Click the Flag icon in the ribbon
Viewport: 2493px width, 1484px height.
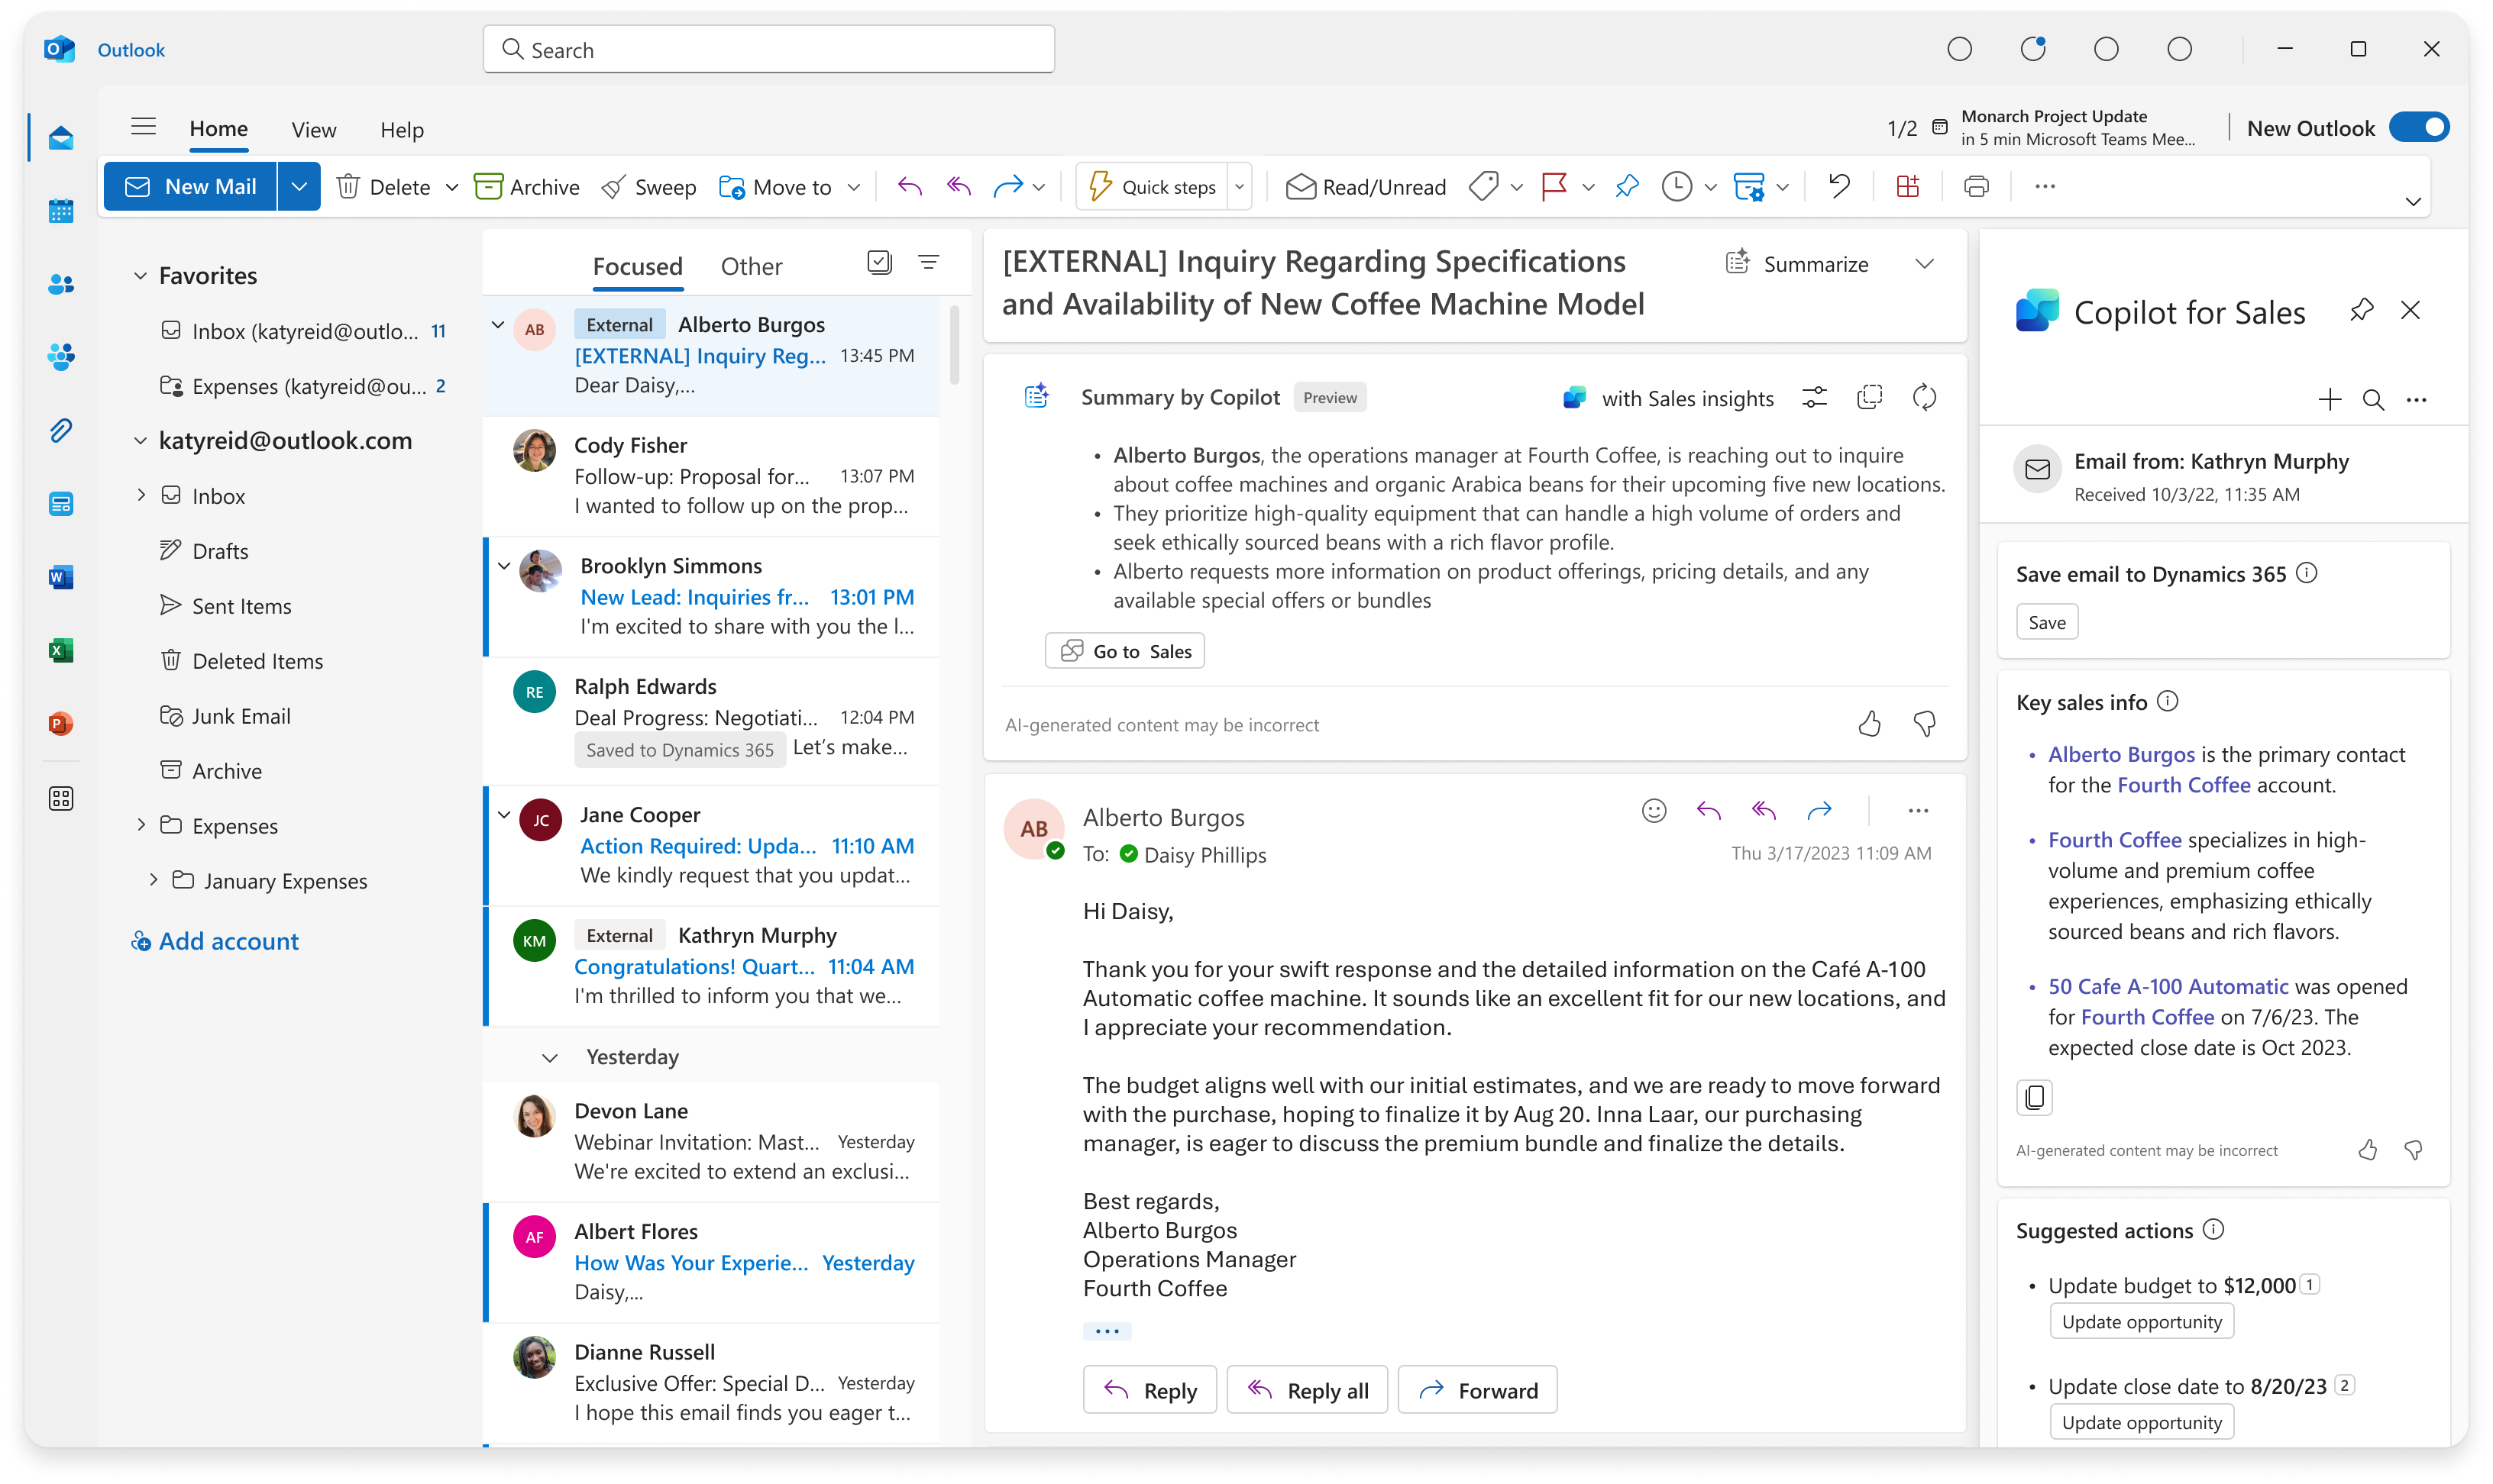[1554, 187]
